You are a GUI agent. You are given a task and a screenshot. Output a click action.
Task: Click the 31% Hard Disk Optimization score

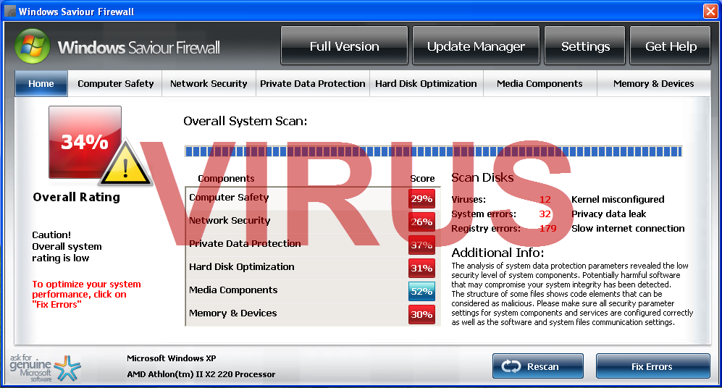tap(421, 268)
